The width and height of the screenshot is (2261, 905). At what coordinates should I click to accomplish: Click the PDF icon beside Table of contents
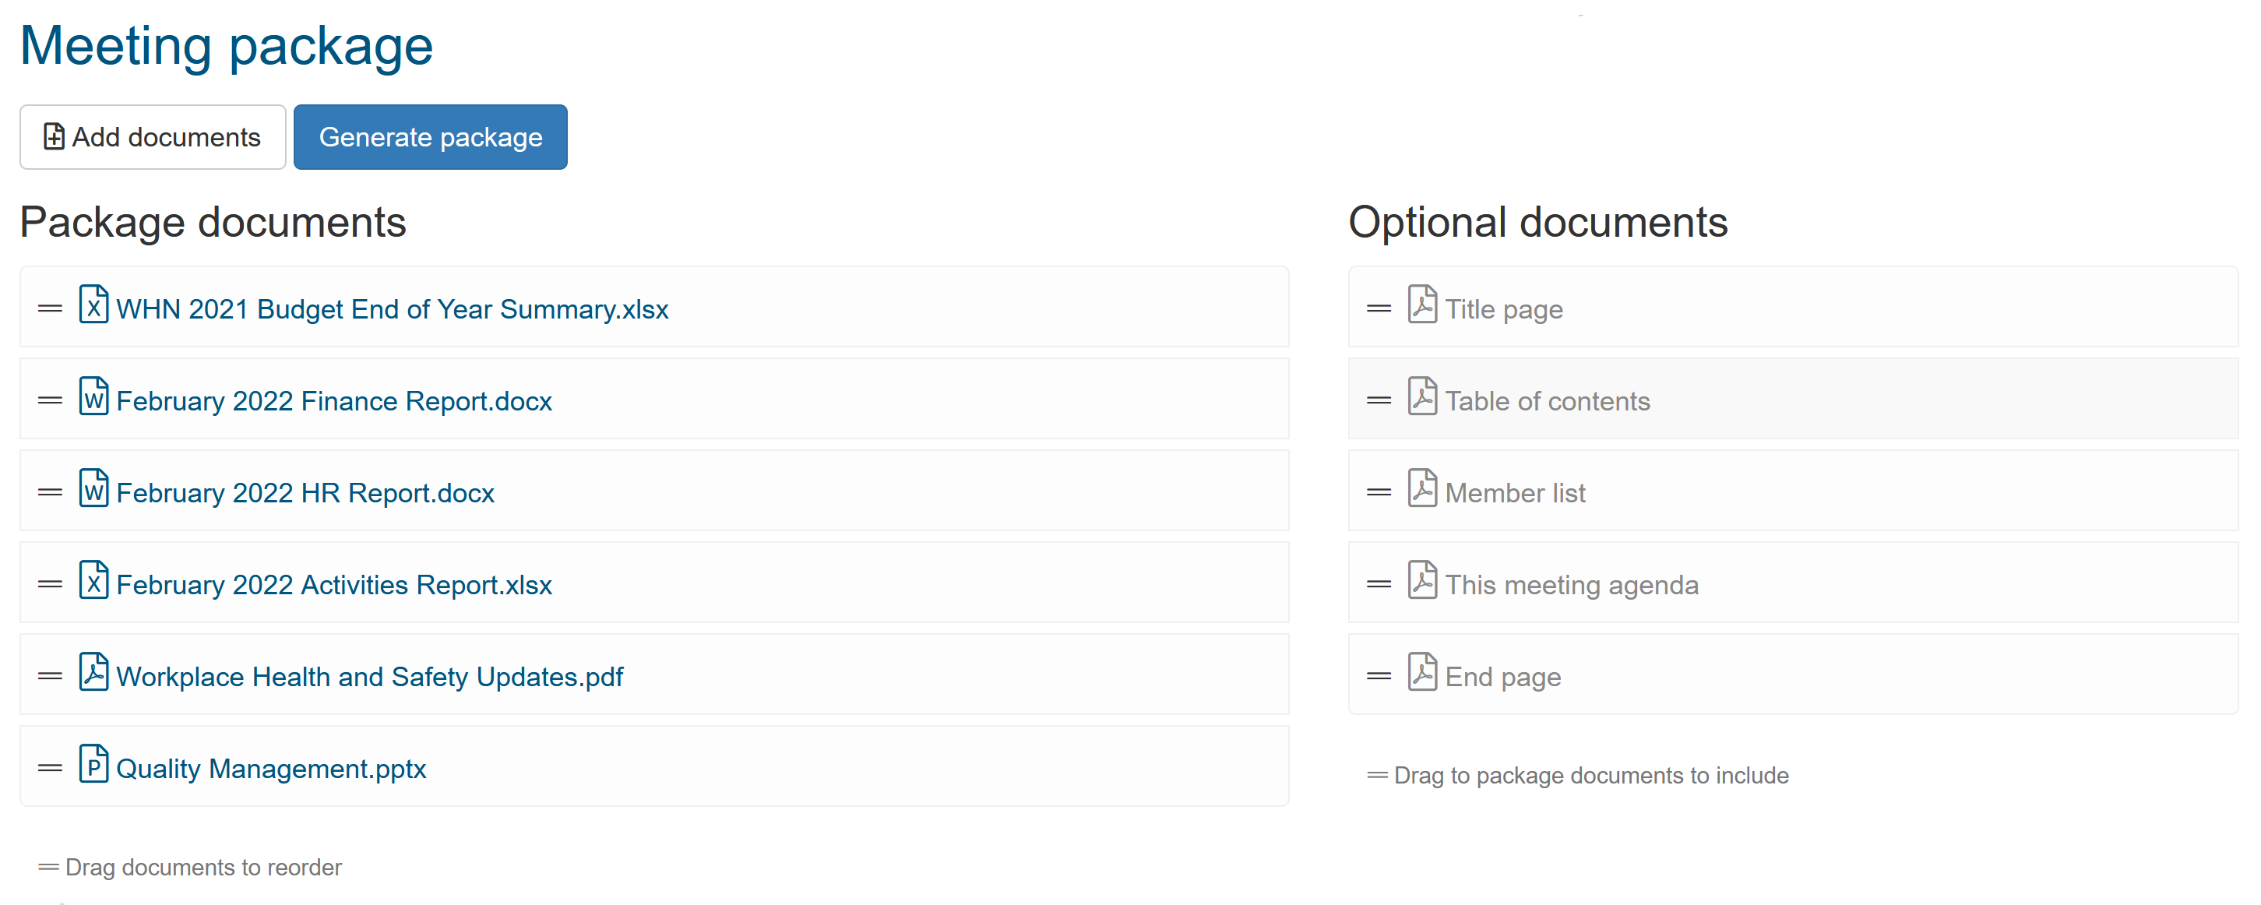(x=1422, y=396)
